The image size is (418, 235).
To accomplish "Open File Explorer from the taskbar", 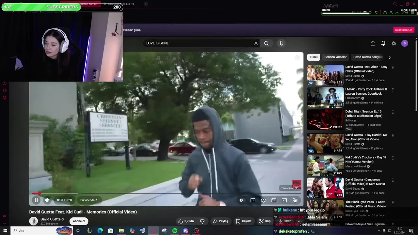I will pyautogui.click(x=121, y=231).
